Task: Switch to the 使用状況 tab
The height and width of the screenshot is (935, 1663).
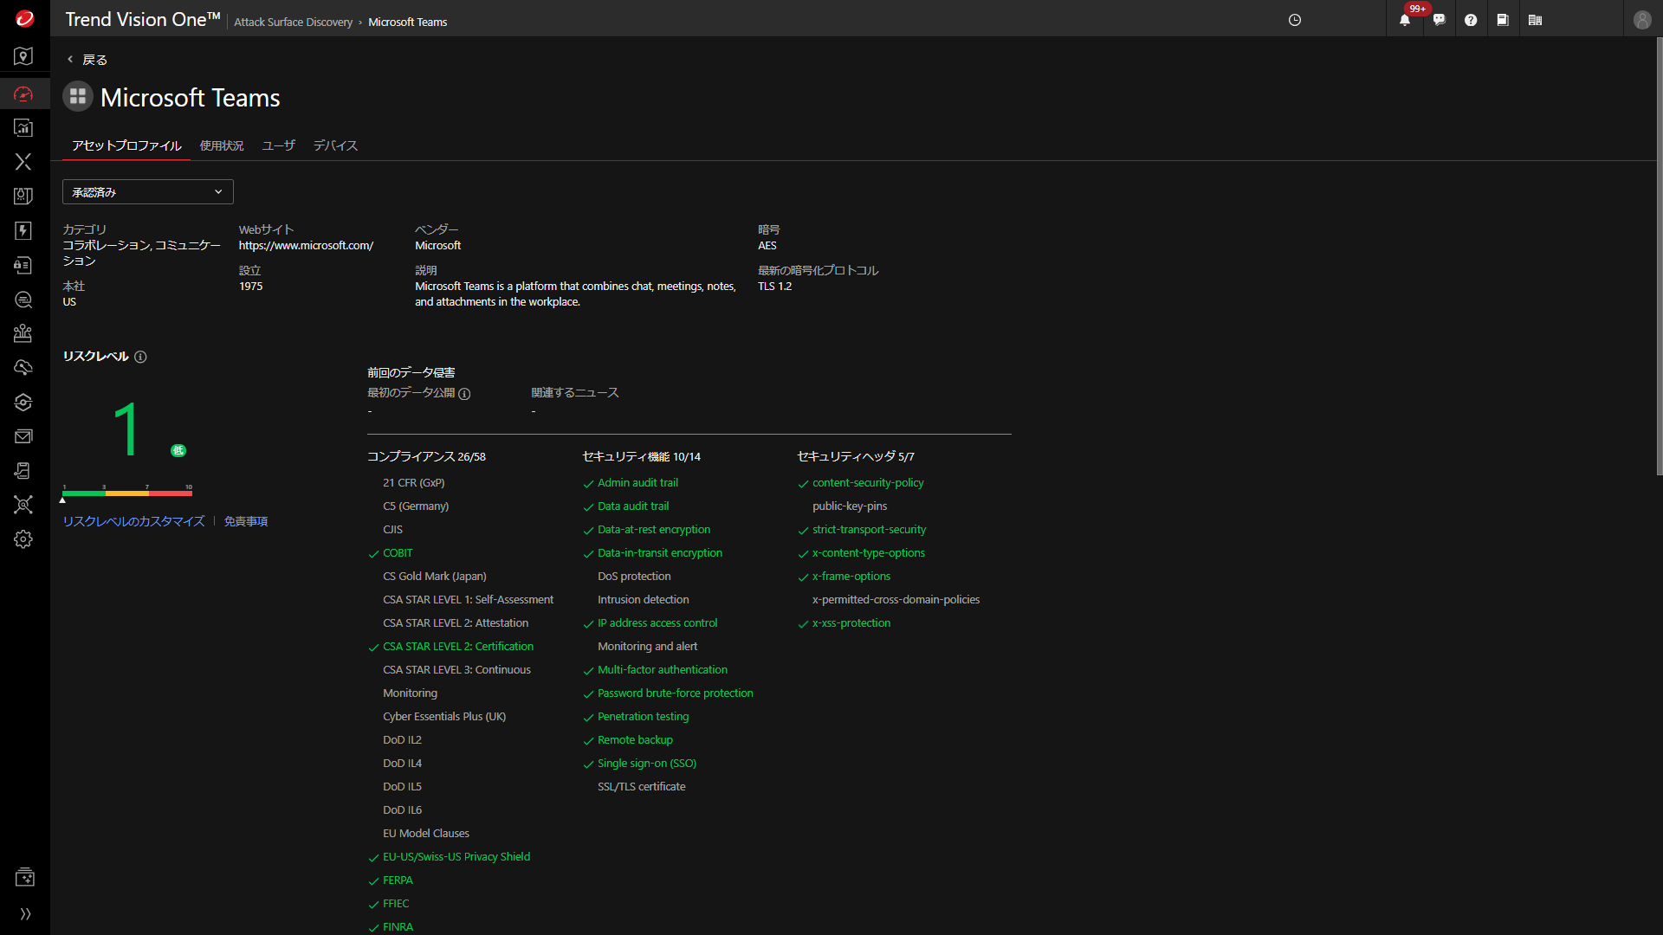Action: (x=222, y=145)
